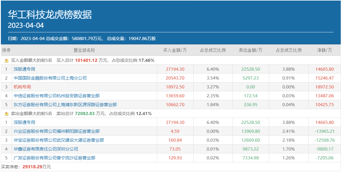Click the icon beside 卖出金额最大的前5名

click(7, 114)
